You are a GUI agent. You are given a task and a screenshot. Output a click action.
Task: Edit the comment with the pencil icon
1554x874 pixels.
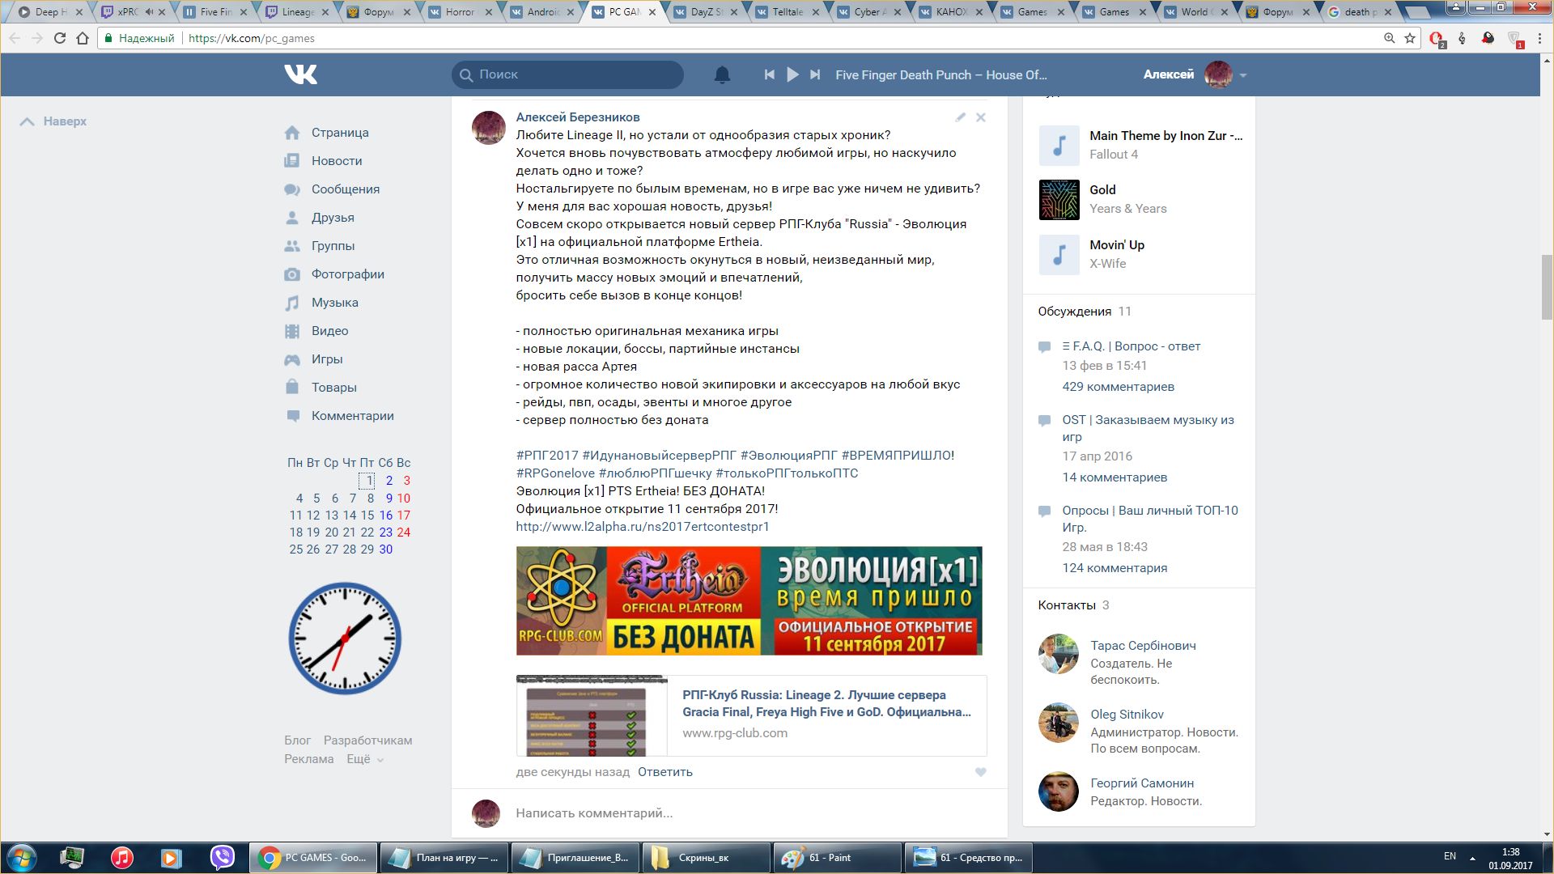pyautogui.click(x=960, y=117)
